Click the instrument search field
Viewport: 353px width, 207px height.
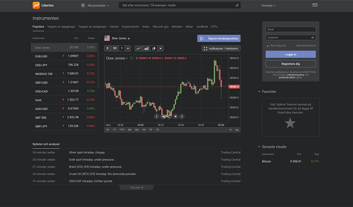(179, 5)
